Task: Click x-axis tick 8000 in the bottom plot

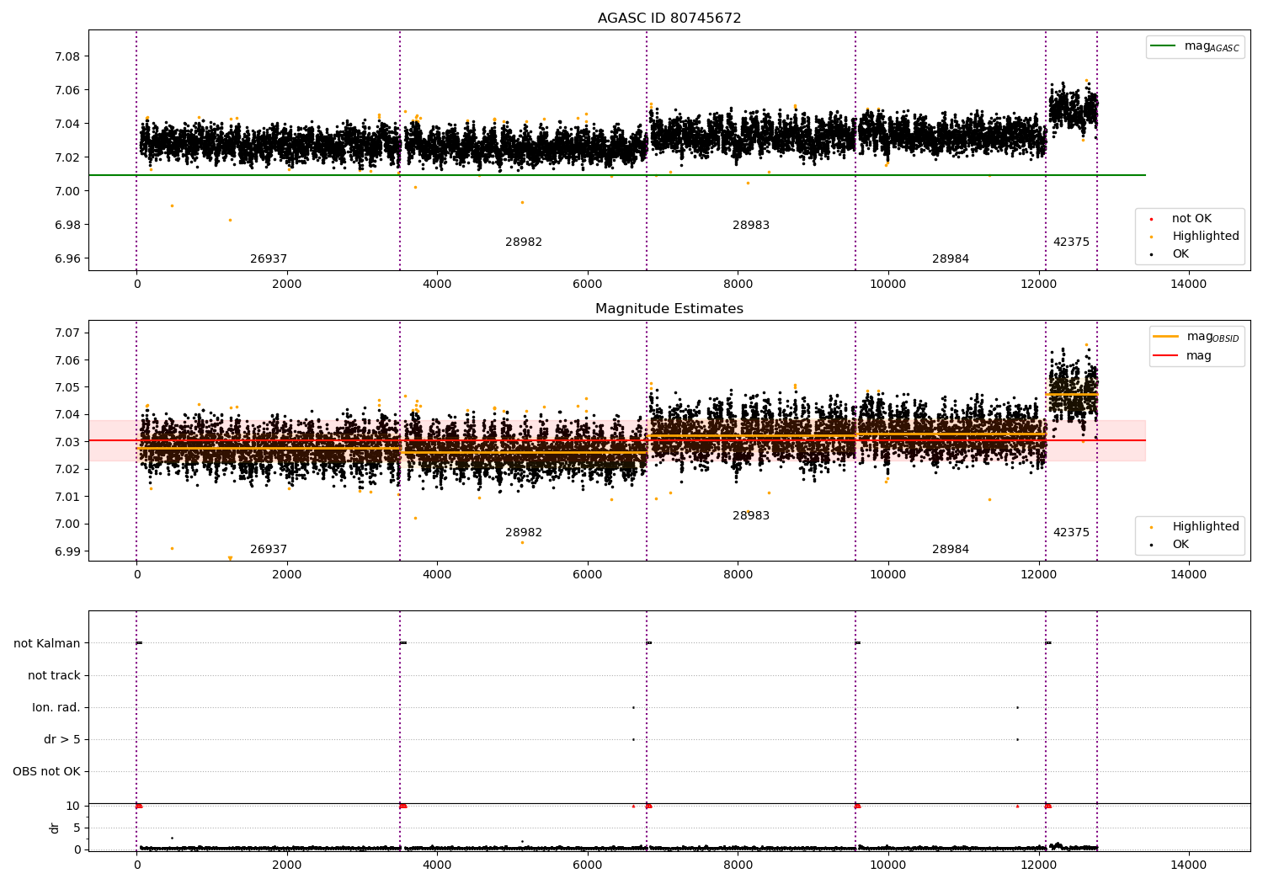Action: tap(738, 865)
